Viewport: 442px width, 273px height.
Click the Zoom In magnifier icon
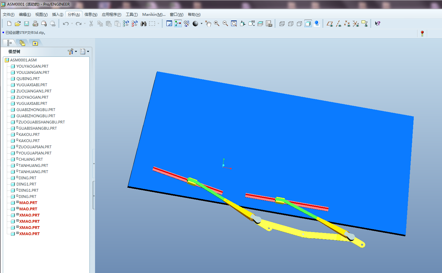217,24
